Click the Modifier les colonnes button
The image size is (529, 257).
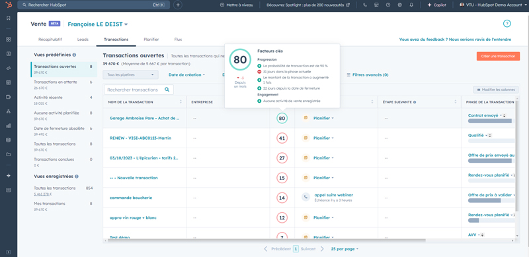[496, 90]
